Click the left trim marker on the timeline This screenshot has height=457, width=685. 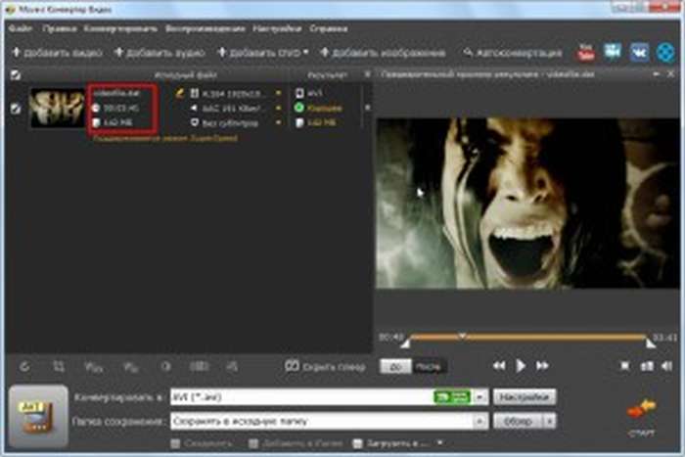(406, 343)
